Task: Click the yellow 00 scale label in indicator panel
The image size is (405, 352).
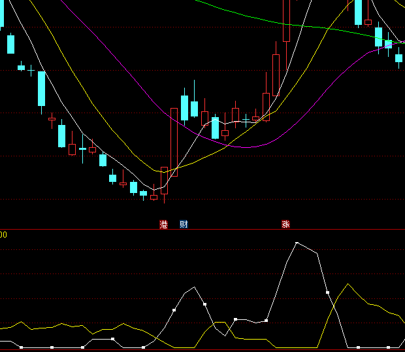Action: click(x=3, y=234)
